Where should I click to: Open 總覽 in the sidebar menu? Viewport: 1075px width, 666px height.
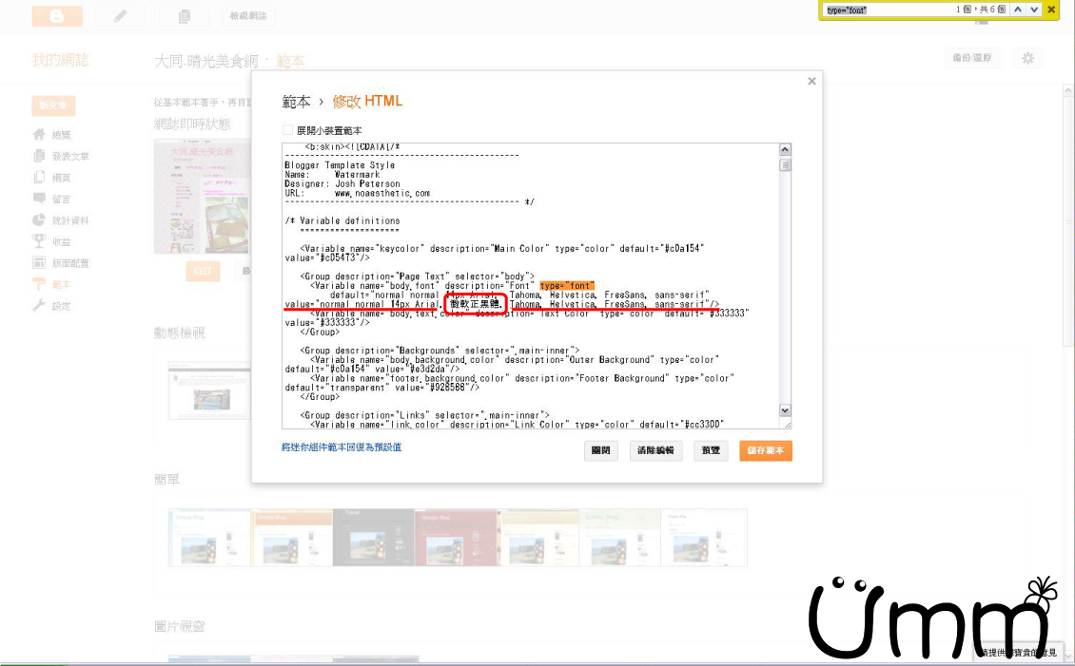tap(61, 135)
